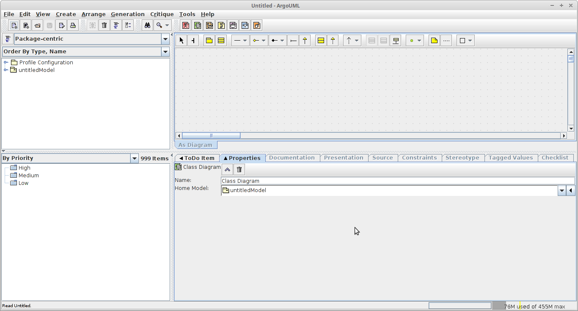
Task: Open the Datatype green-dot tool dropdown
Action: [419, 41]
